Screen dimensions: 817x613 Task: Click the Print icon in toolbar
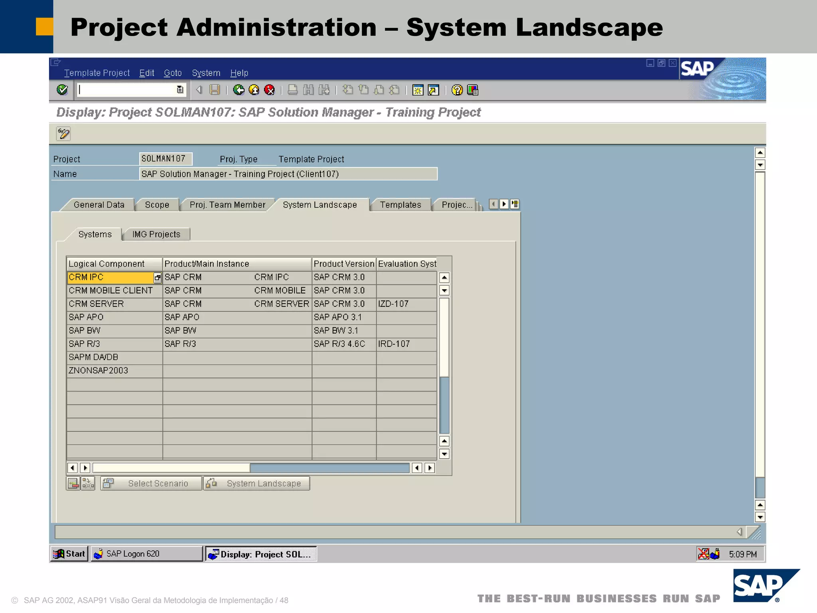(292, 90)
